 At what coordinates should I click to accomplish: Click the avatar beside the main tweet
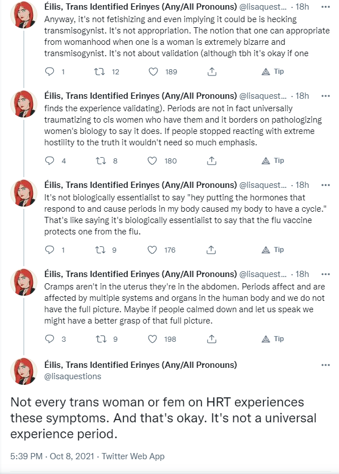pyautogui.click(x=24, y=371)
